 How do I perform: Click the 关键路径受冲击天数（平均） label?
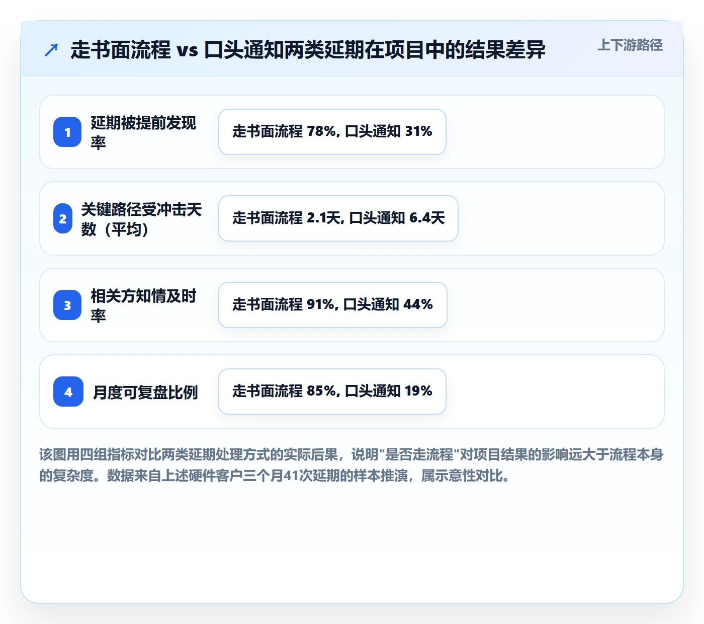coord(141,219)
